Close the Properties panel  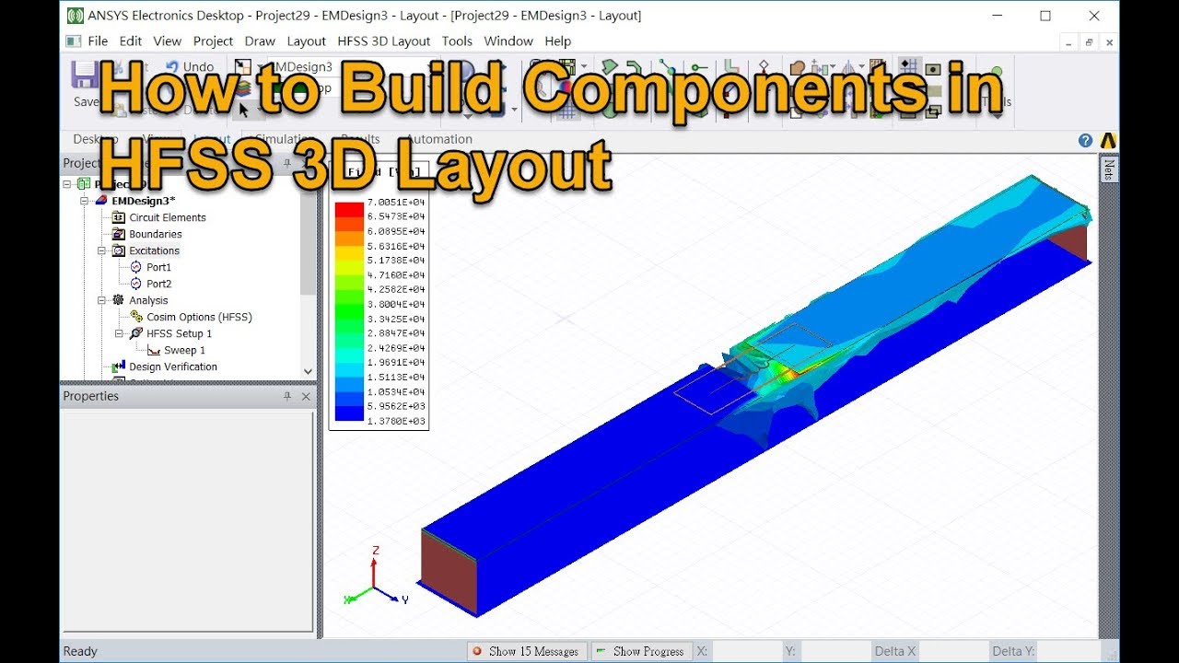pos(306,396)
